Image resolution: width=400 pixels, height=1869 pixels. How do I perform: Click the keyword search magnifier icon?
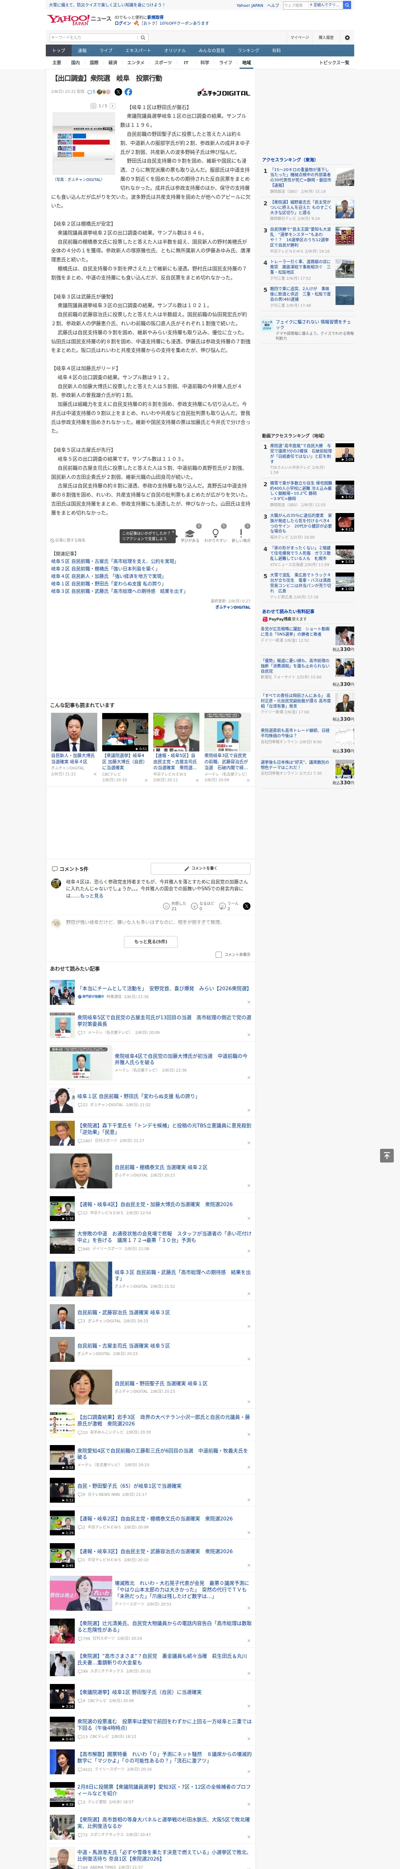click(x=142, y=38)
